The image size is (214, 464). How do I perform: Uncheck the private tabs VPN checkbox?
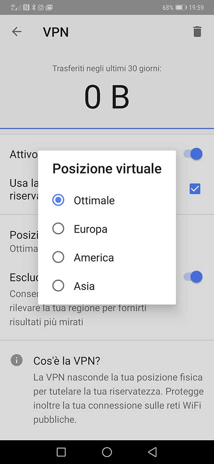pyautogui.click(x=195, y=189)
